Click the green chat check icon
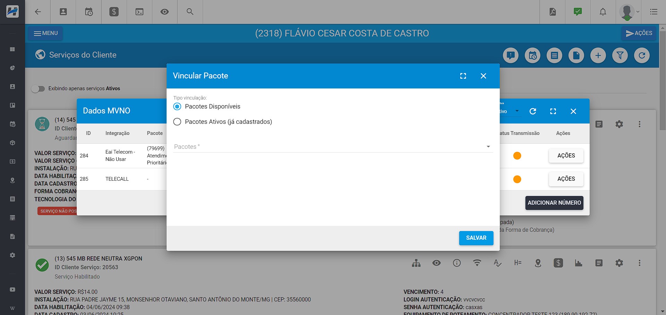The image size is (666, 315). (x=578, y=12)
